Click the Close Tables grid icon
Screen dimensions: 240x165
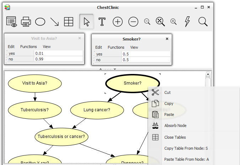click(155, 137)
